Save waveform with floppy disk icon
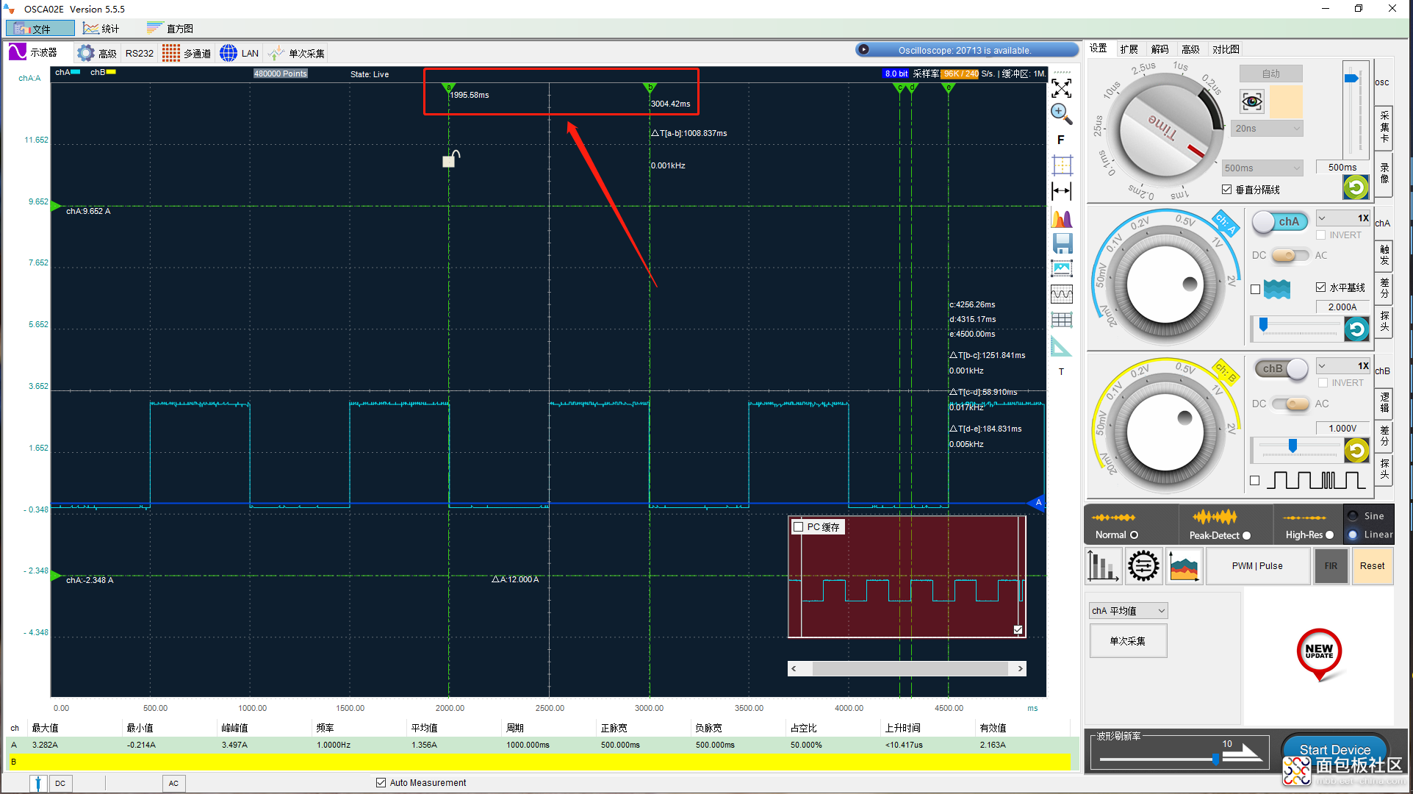Image resolution: width=1413 pixels, height=794 pixels. pos(1063,243)
